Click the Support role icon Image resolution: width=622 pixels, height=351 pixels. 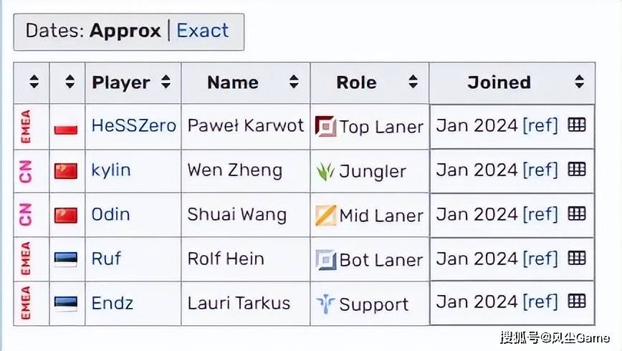coord(325,304)
